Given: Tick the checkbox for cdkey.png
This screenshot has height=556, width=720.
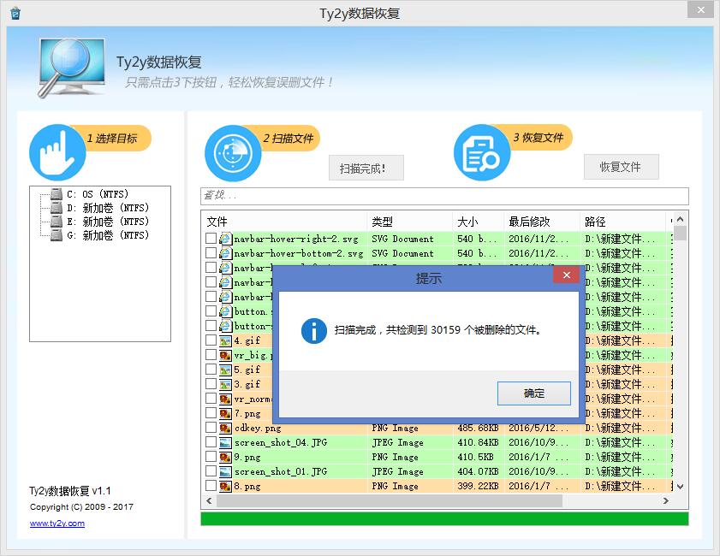Looking at the screenshot, I should coord(211,428).
